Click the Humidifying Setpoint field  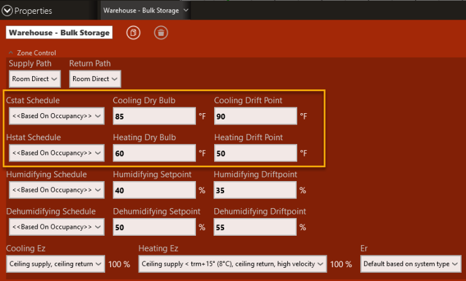click(x=154, y=190)
